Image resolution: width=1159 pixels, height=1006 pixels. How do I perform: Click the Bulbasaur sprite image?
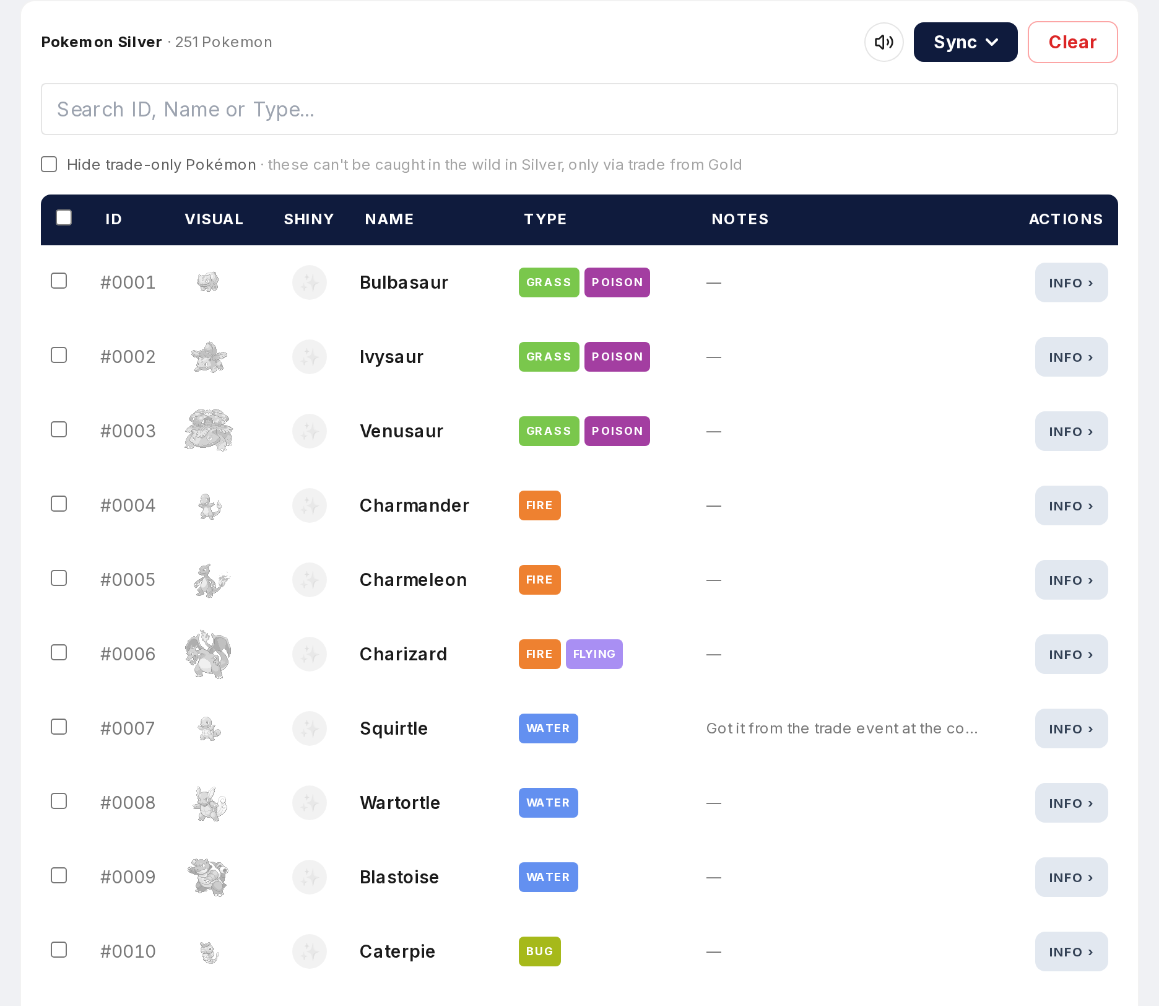208,282
